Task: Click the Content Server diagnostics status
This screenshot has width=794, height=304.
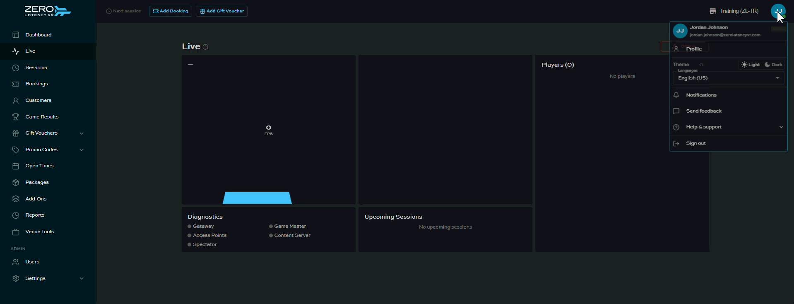Action: point(290,235)
